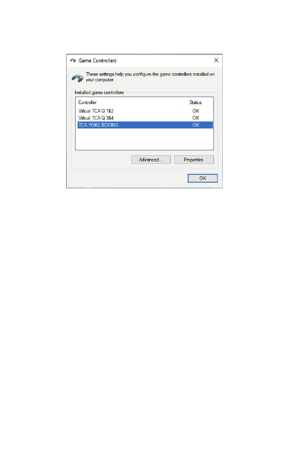The width and height of the screenshot is (289, 450).
Task: Open Properties for selected controller
Action: 194,160
